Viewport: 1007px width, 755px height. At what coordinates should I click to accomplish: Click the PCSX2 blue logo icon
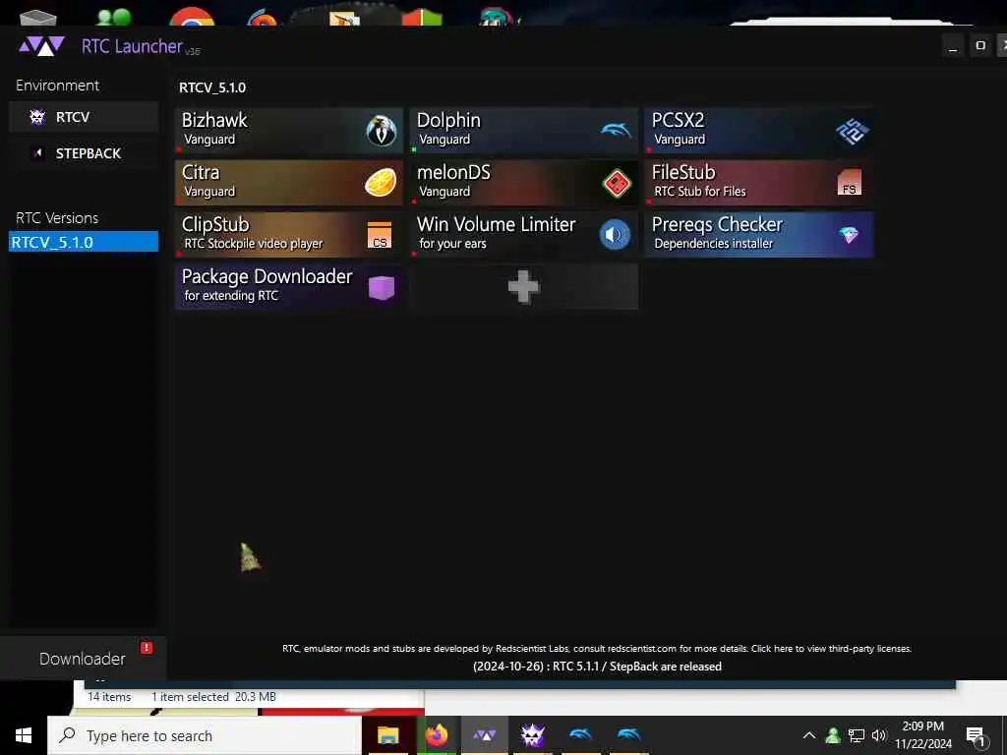coord(852,131)
